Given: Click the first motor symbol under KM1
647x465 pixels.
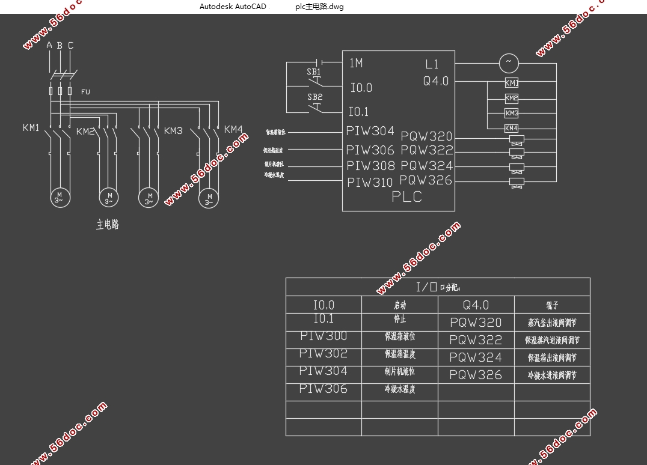Looking at the screenshot, I should click(x=60, y=198).
